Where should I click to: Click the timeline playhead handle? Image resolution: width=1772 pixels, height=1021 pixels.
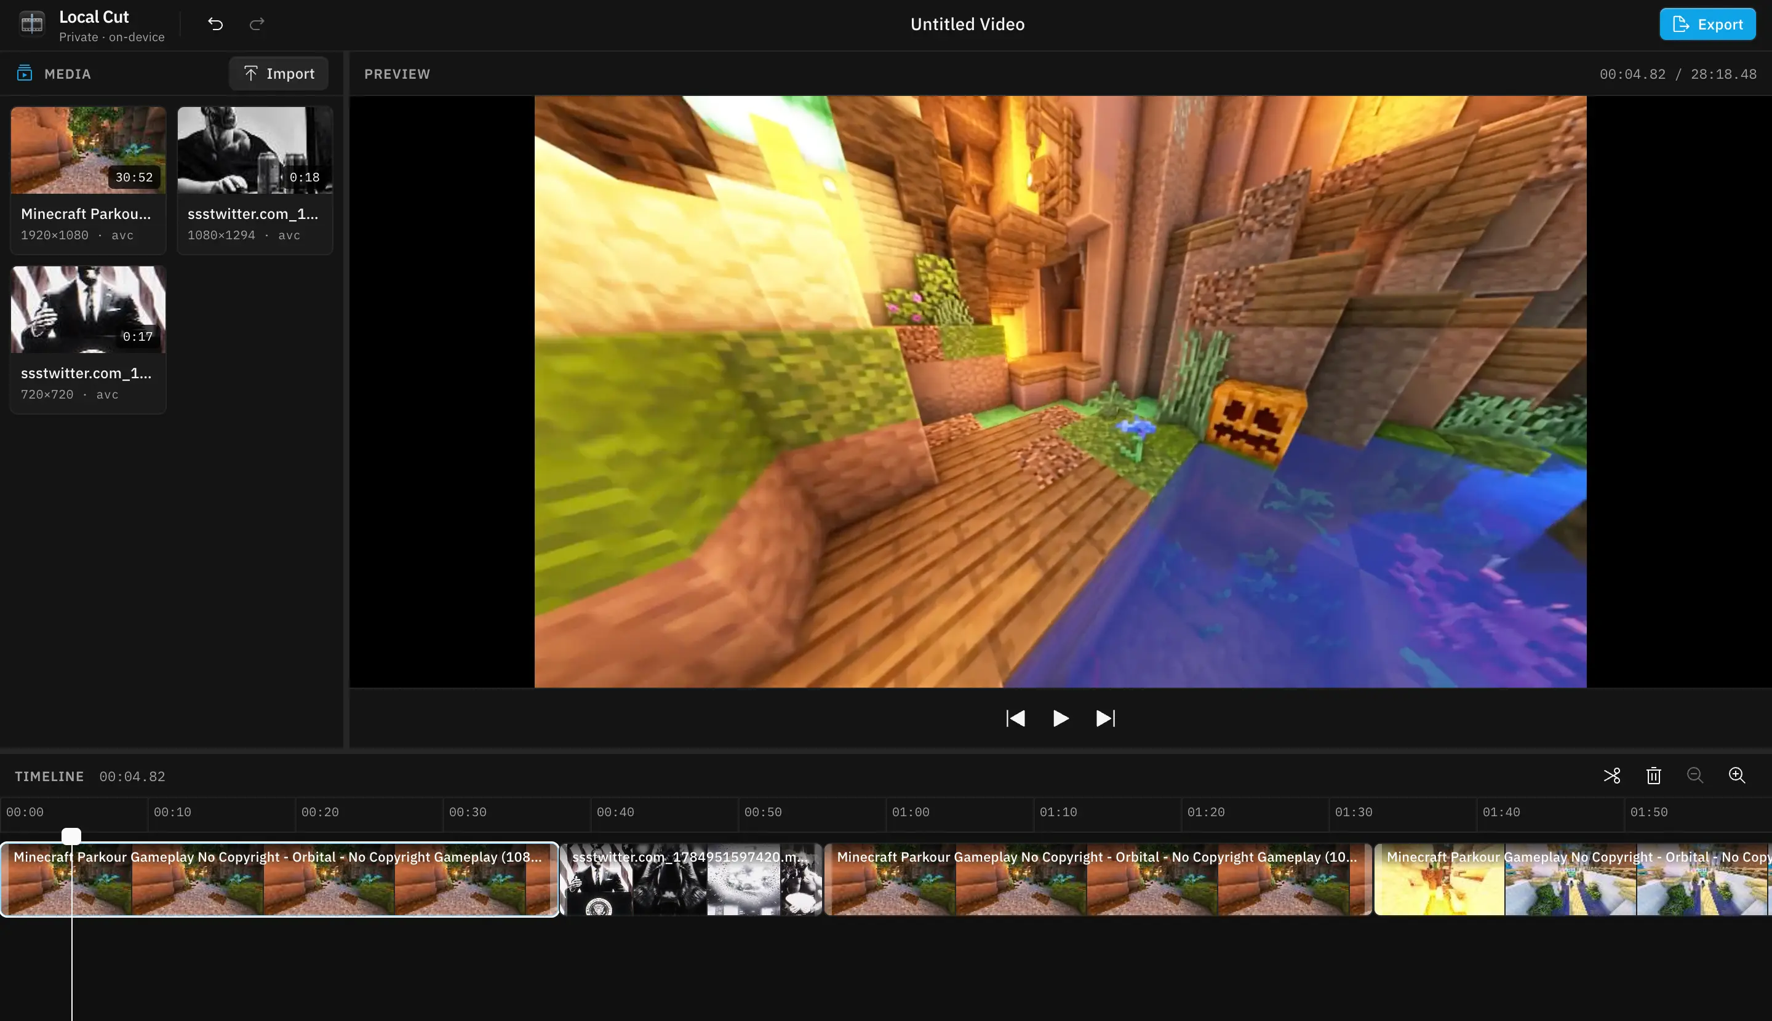pyautogui.click(x=71, y=836)
